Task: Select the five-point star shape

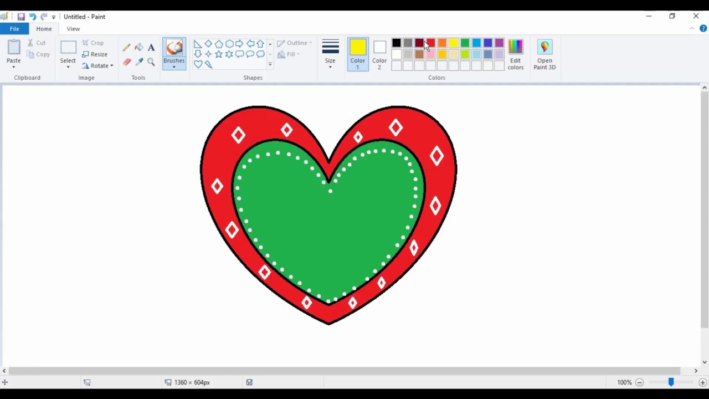Action: 219,54
